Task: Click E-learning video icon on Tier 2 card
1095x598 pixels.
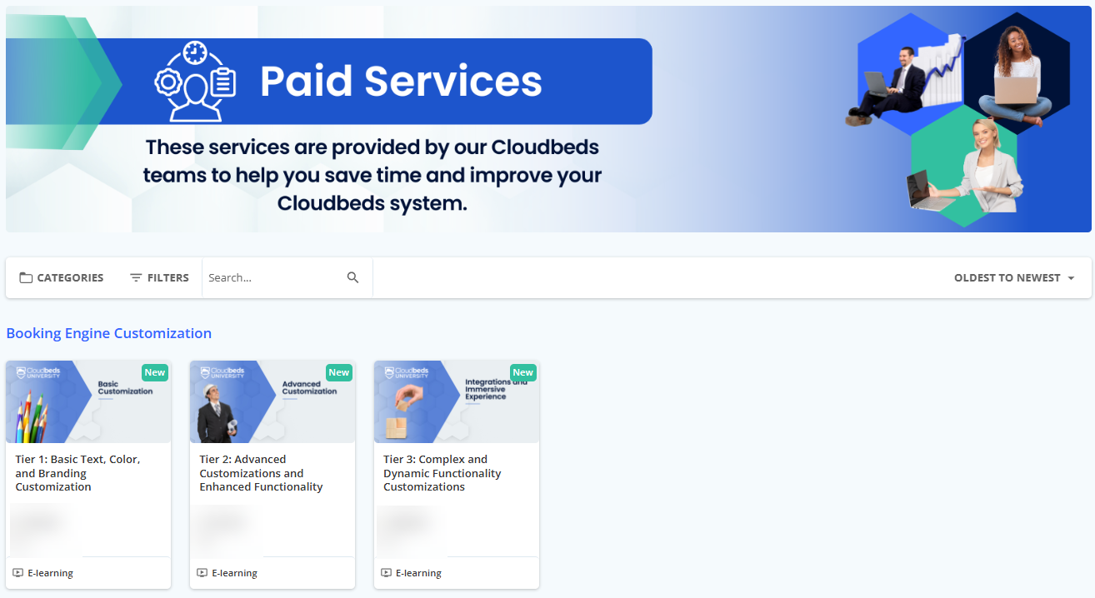Action: 202,573
